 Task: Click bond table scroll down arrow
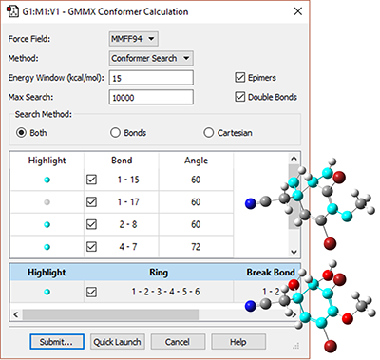294,252
